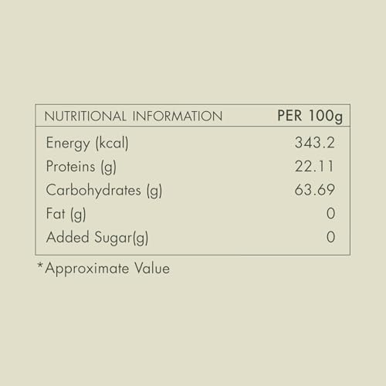Image resolution: width=386 pixels, height=386 pixels.
Task: Click the word NUTRITIONAL in the header
Action: 86,117
